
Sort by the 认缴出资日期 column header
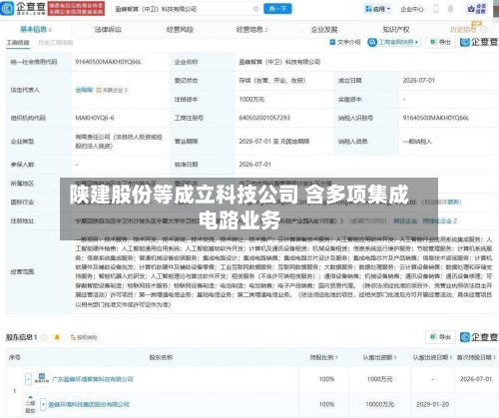tap(432, 357)
